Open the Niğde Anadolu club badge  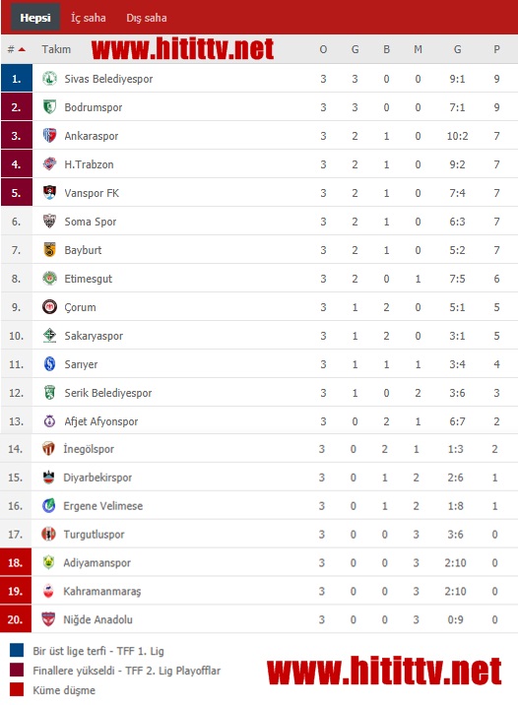[48, 619]
